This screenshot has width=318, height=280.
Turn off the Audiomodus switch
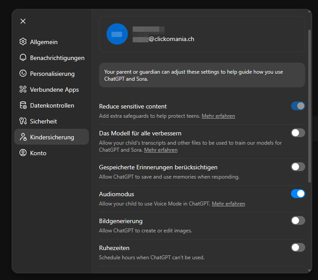coord(298,194)
